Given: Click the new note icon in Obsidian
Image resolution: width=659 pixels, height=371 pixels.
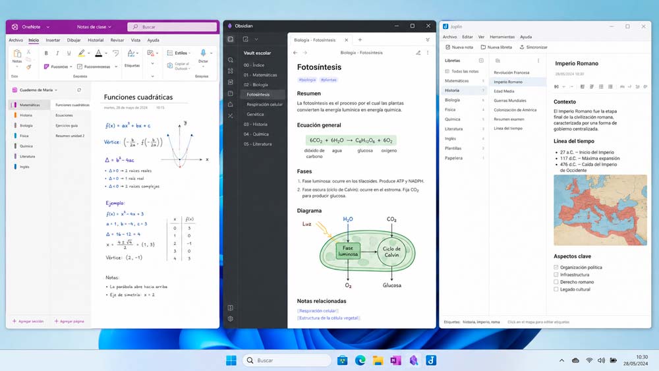Looking at the screenshot, I should coord(245,39).
